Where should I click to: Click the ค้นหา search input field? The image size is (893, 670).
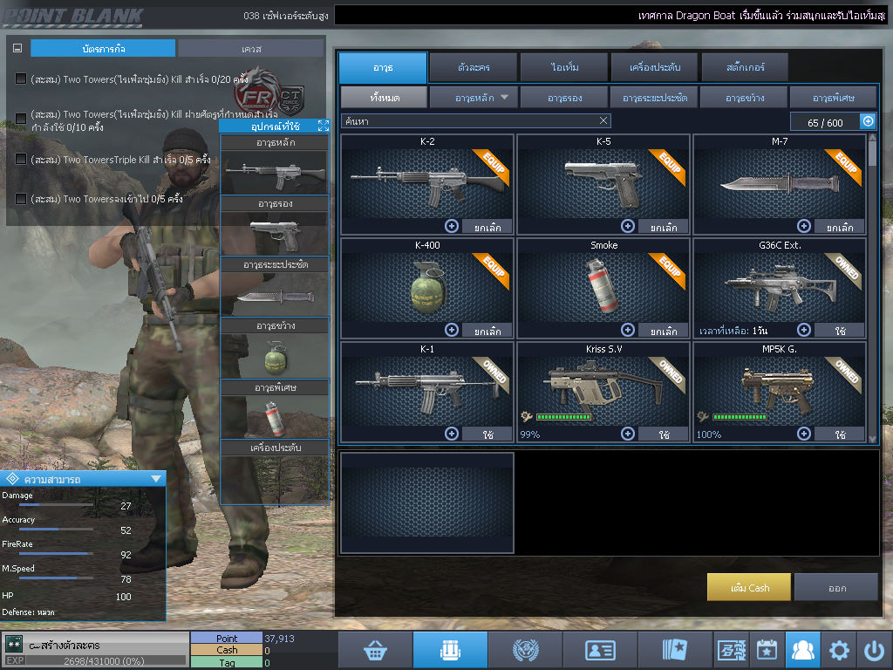coord(475,120)
